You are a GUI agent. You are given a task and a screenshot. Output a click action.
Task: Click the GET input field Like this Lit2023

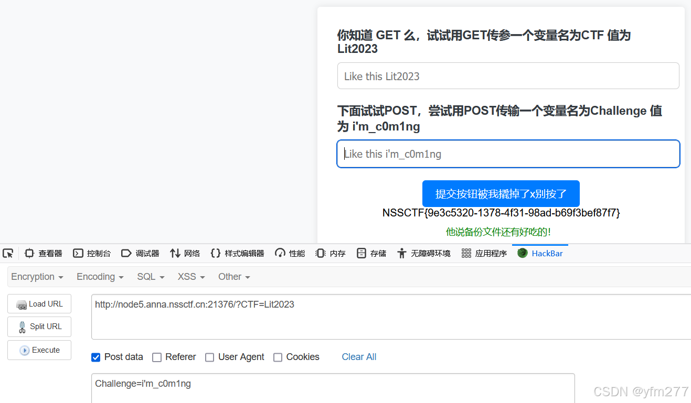click(508, 76)
